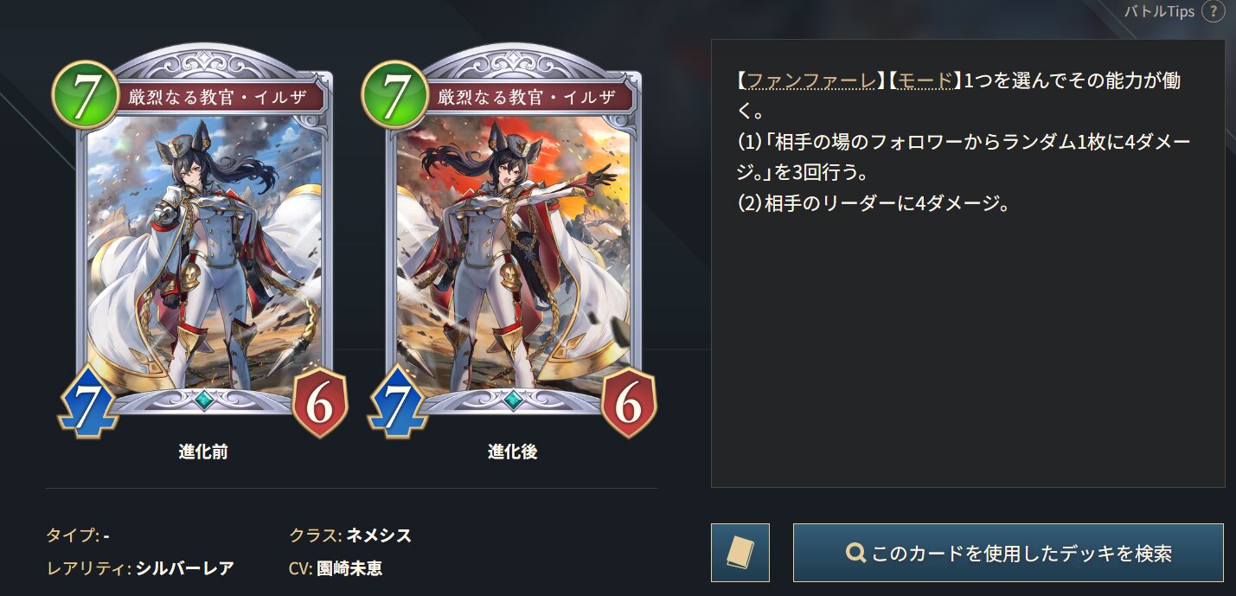
Task: Click the このカードを使用したデッキを検索 button
Action: (x=1009, y=553)
